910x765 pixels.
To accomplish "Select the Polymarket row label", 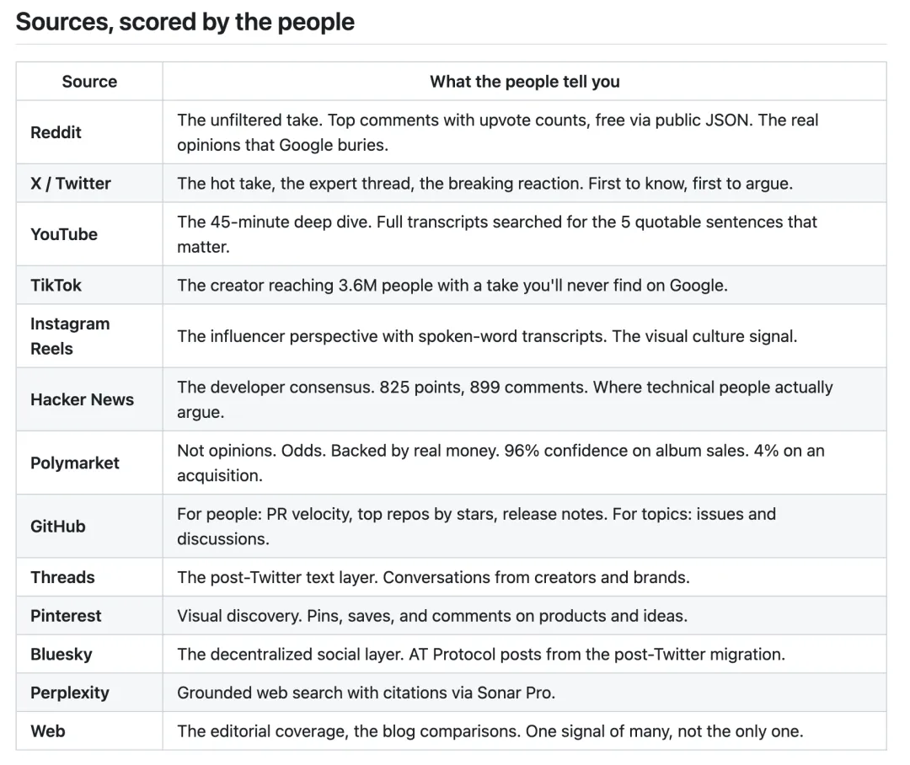I will 74,463.
